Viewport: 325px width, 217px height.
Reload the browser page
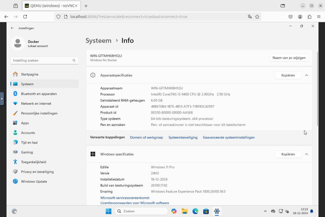(25, 17)
